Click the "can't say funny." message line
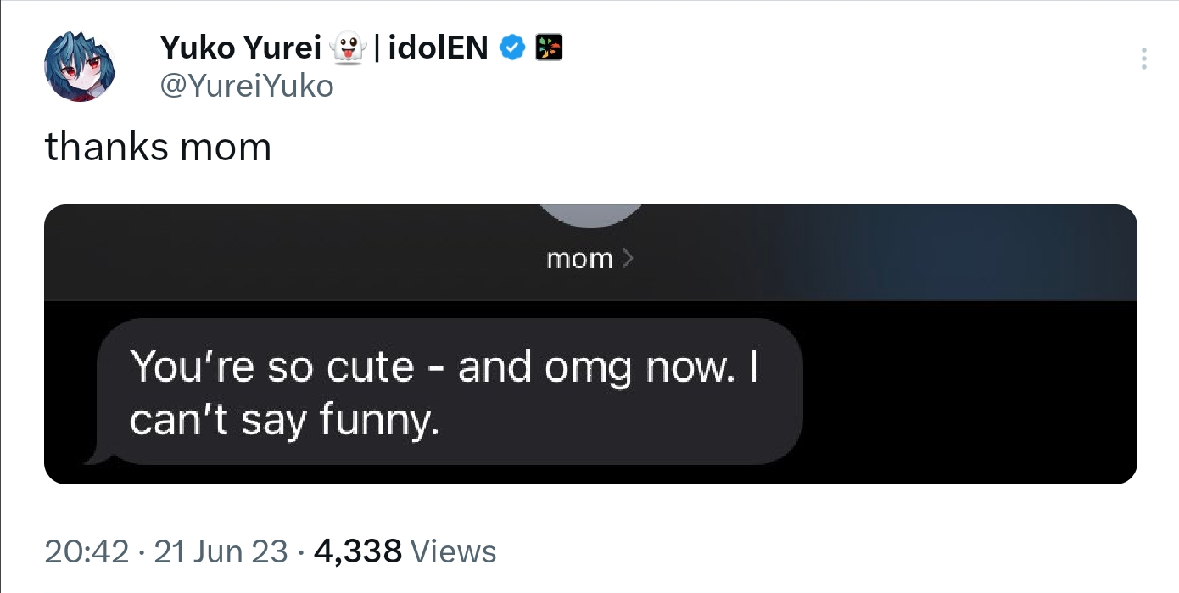Viewport: 1179px width, 593px height. click(284, 420)
